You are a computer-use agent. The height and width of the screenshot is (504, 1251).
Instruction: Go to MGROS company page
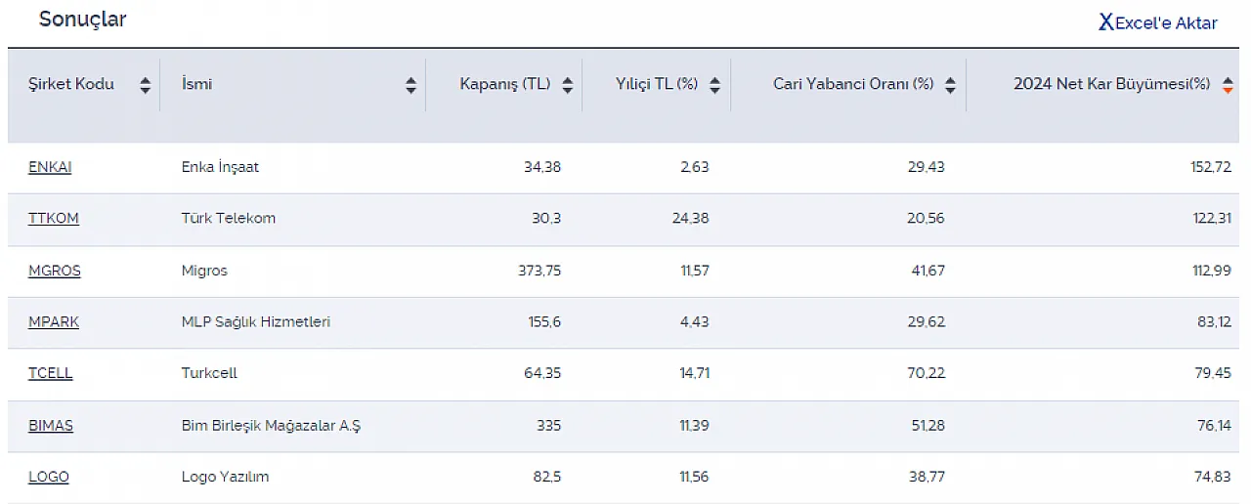click(x=55, y=271)
